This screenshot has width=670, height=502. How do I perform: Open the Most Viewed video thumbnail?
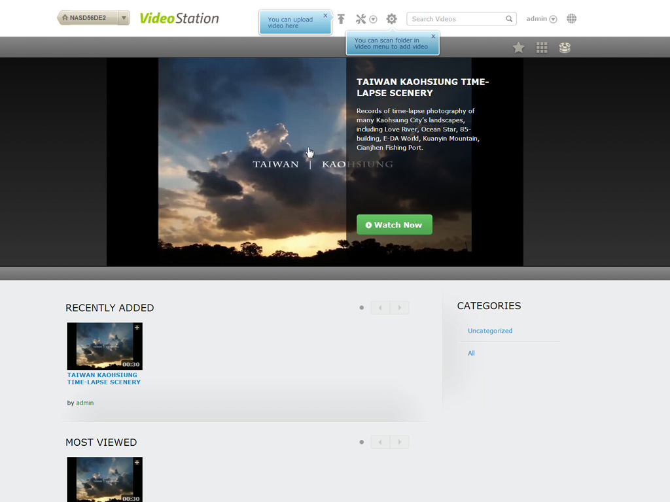pyautogui.click(x=105, y=479)
